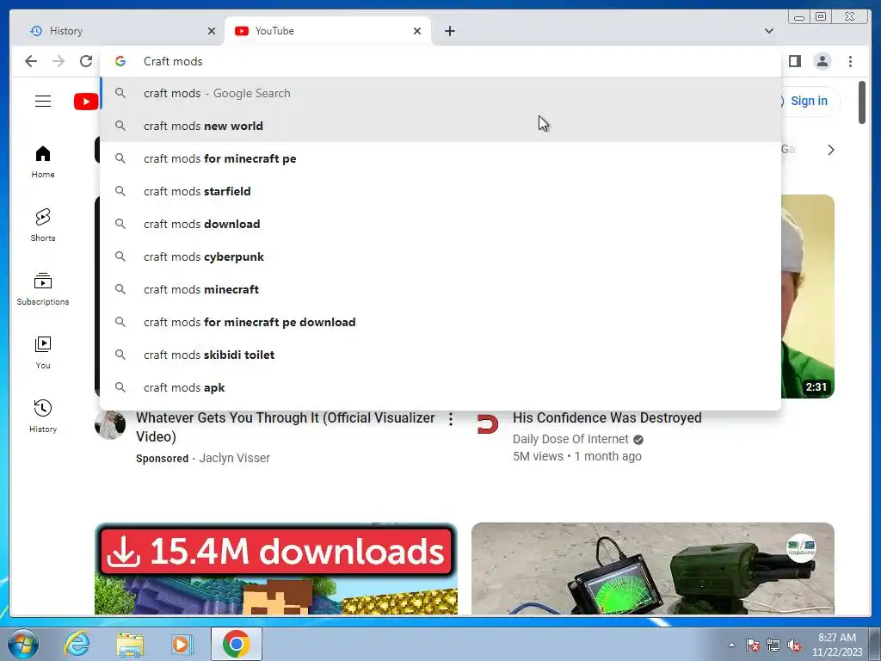
Task: Click the address bar with 'Craft mods'
Action: point(440,61)
